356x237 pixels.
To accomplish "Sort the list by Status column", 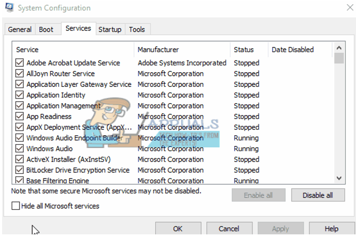I will [243, 50].
